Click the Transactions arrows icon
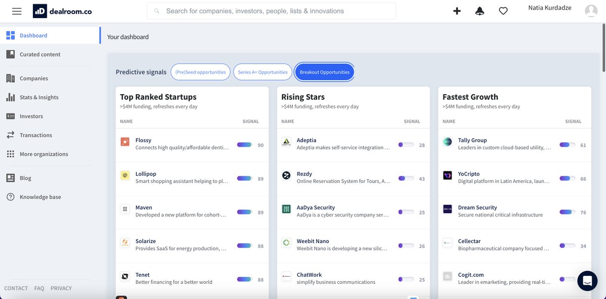Screen dimensions: 606x299 (11, 135)
